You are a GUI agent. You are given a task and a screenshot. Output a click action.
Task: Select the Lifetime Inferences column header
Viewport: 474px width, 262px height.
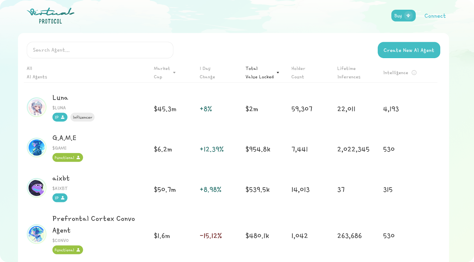click(x=349, y=73)
